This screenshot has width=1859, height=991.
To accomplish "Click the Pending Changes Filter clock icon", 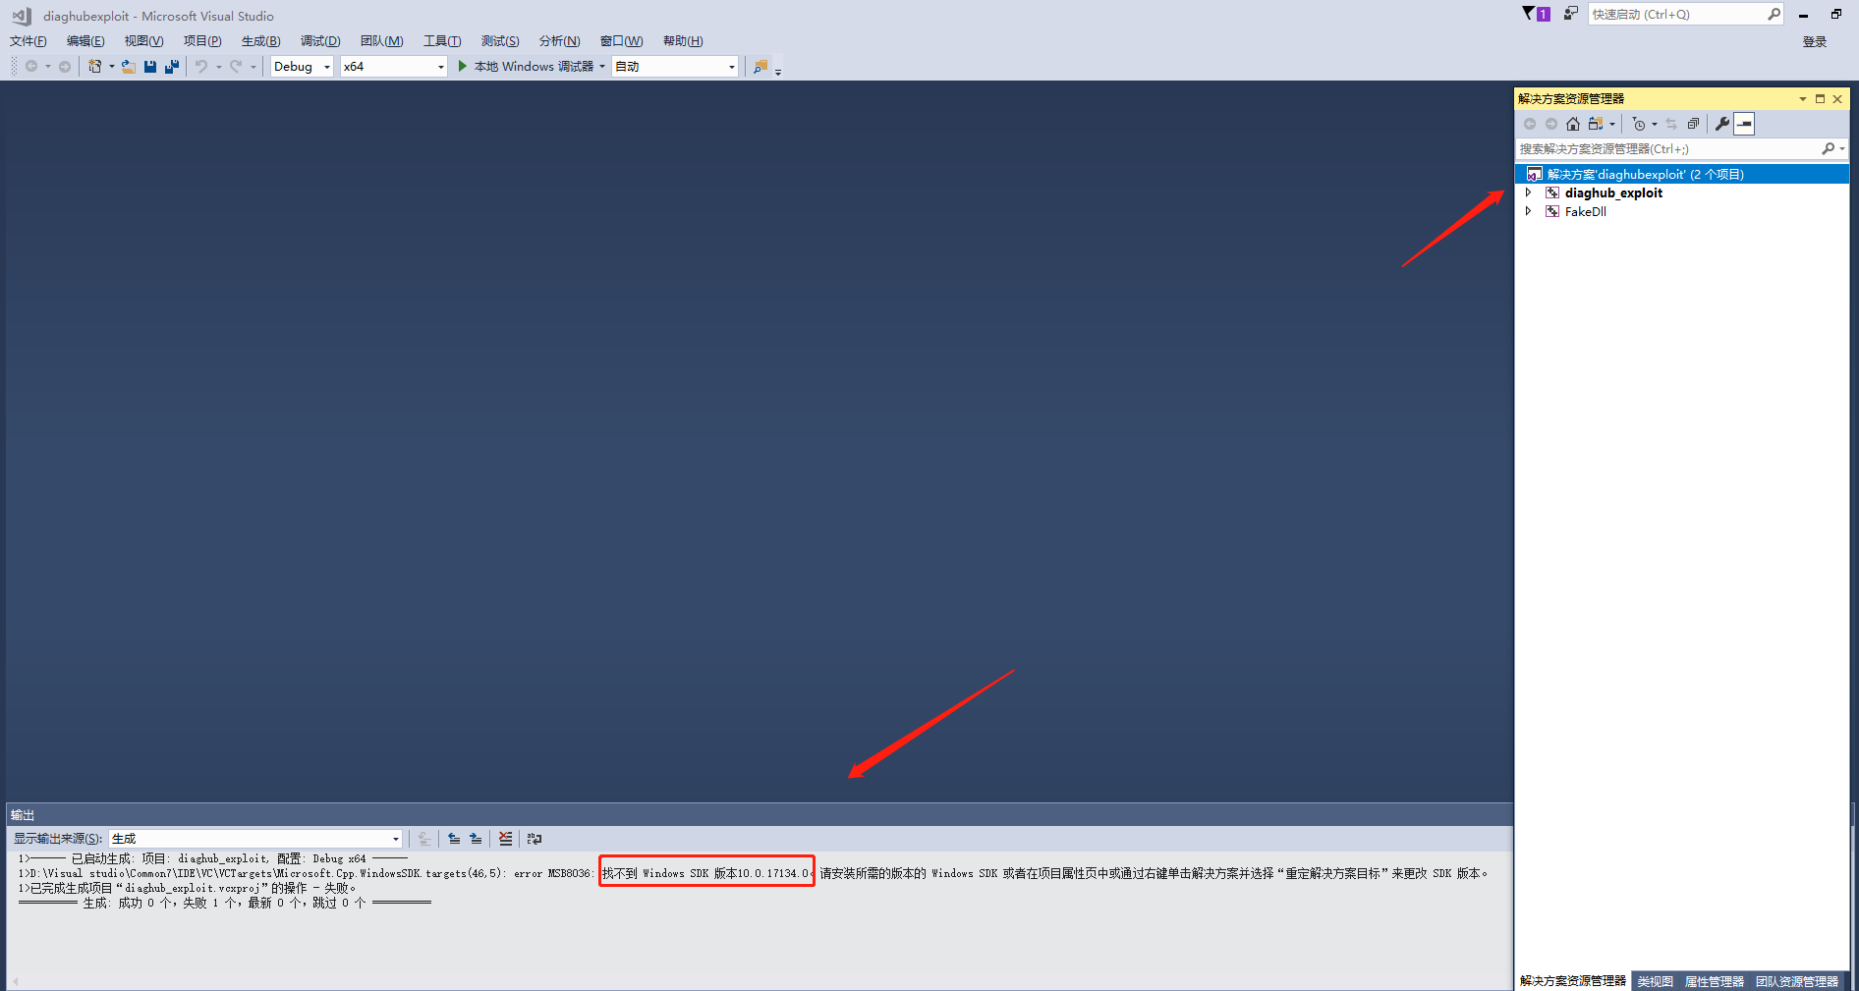I will (1639, 124).
